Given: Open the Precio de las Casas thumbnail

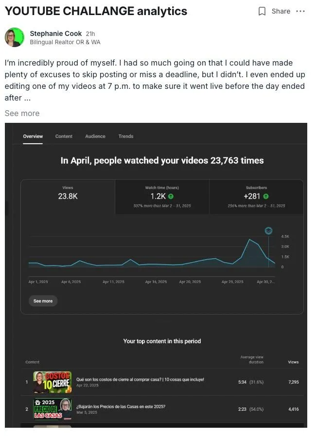Looking at the screenshot, I should 53,409.
